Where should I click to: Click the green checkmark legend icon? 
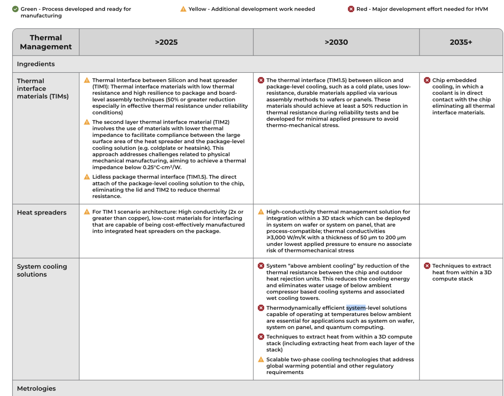(15, 9)
